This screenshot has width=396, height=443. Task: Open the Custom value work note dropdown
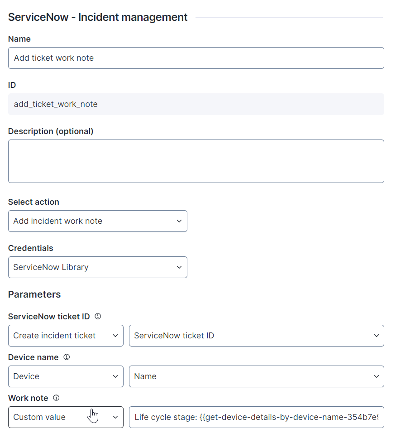(66, 417)
